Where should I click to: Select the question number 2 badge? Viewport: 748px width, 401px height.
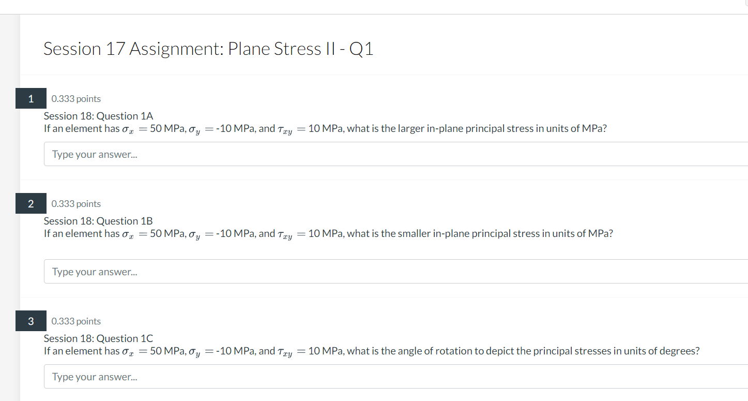[30, 203]
